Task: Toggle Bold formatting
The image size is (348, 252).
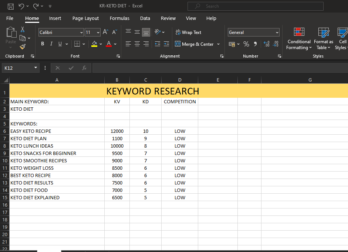Action: click(x=43, y=44)
